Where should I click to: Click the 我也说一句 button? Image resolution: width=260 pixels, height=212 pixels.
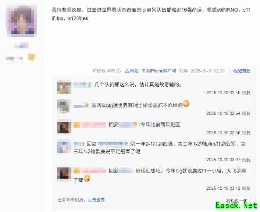[x=237, y=201]
